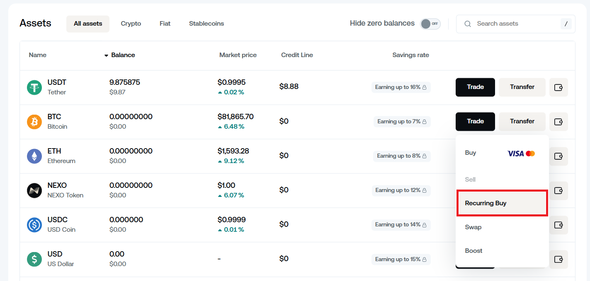Sort by Balance column arrow
Screen dimensions: 590x281
(x=106, y=55)
